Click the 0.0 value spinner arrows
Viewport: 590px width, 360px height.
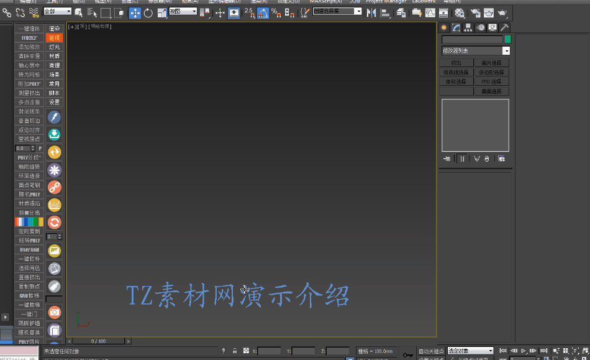point(33,148)
